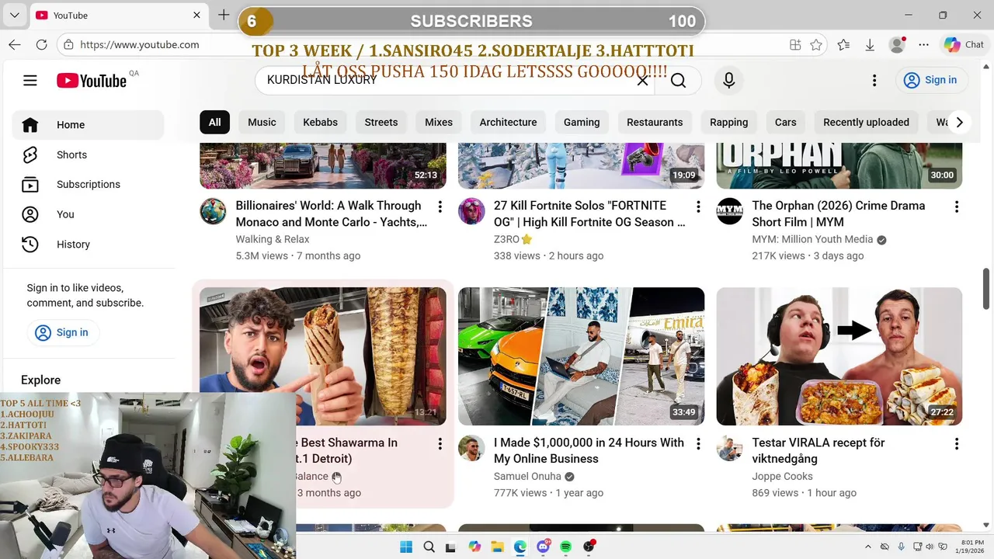Viewport: 994px width, 559px height.
Task: Open options for 27 Kill Fortnite video
Action: point(698,207)
